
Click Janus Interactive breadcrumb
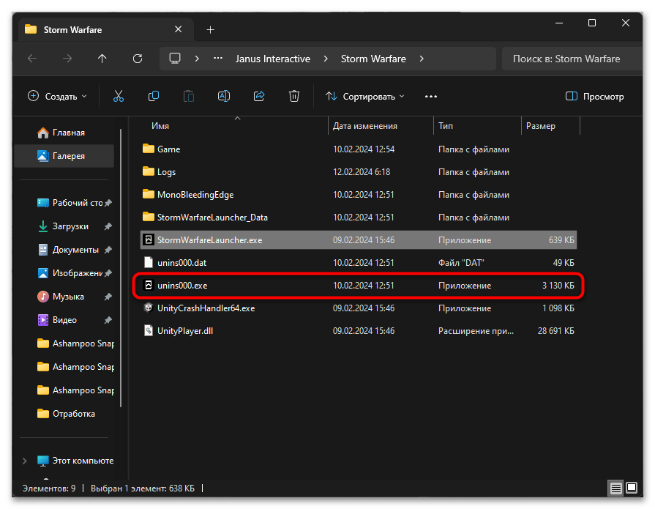click(273, 59)
